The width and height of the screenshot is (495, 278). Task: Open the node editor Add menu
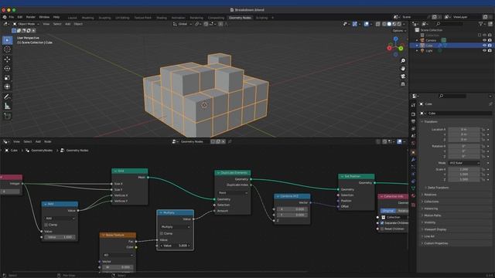point(38,142)
